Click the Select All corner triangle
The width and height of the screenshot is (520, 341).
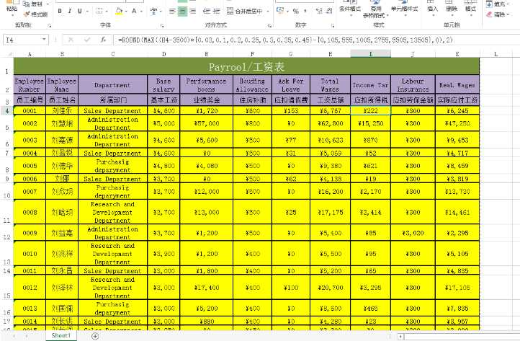click(x=9, y=54)
